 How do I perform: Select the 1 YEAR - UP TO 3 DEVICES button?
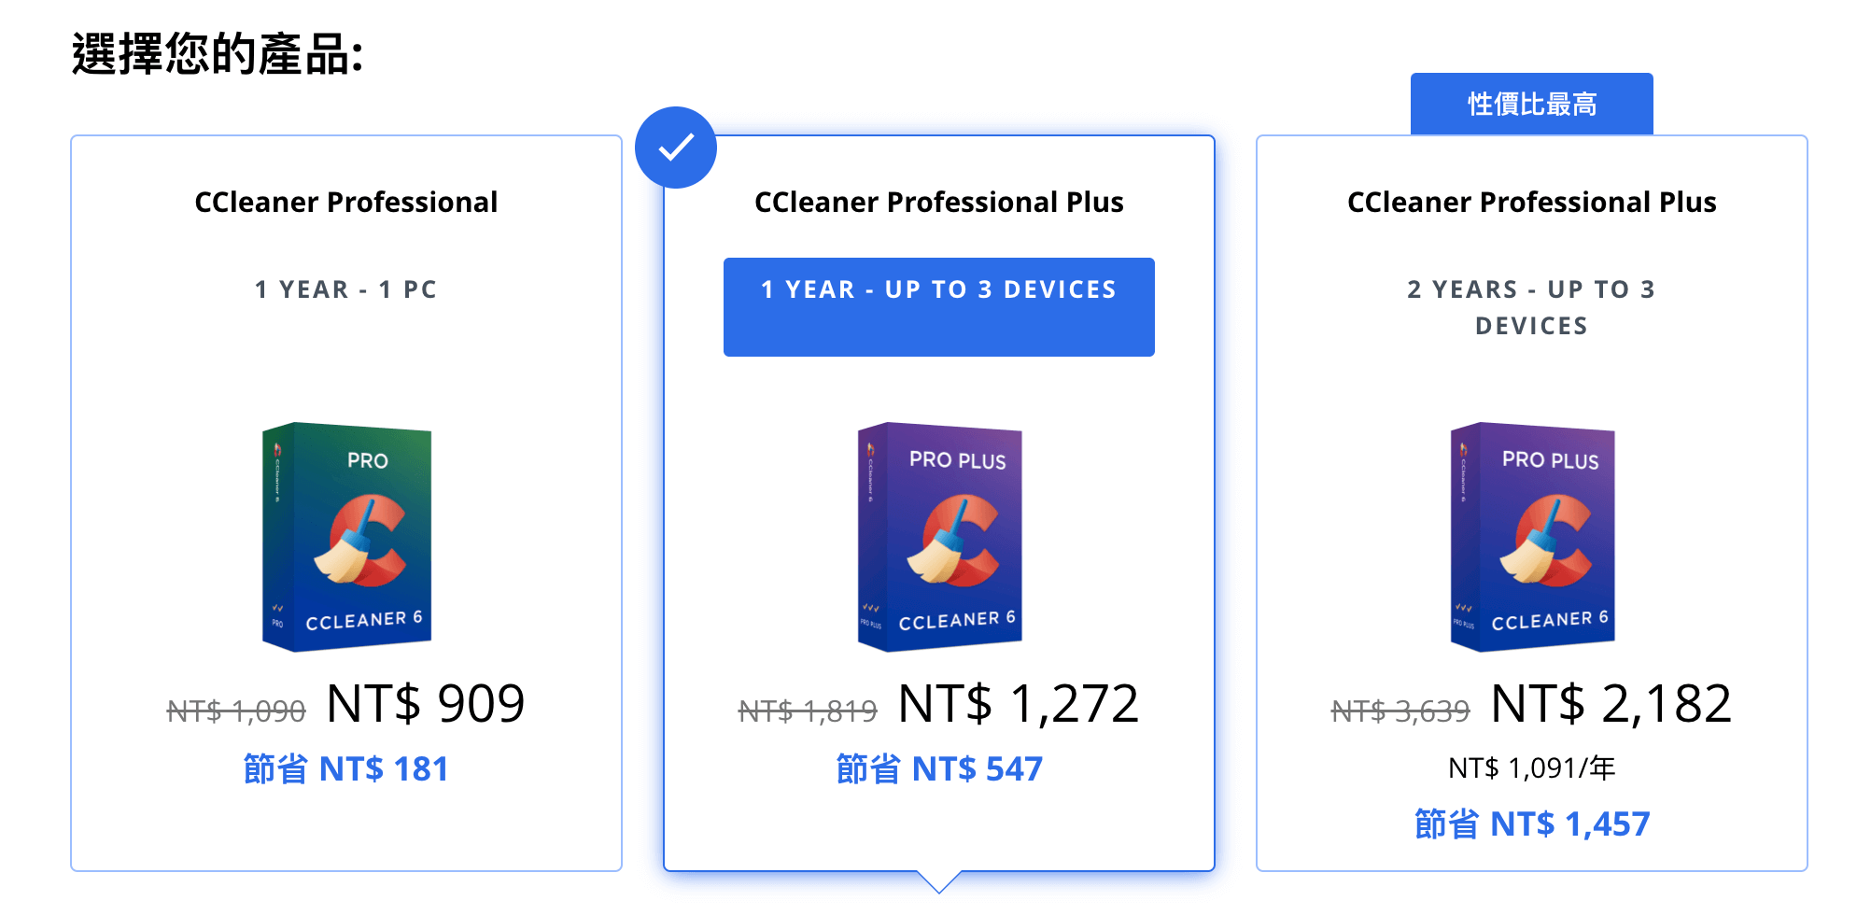tap(939, 307)
